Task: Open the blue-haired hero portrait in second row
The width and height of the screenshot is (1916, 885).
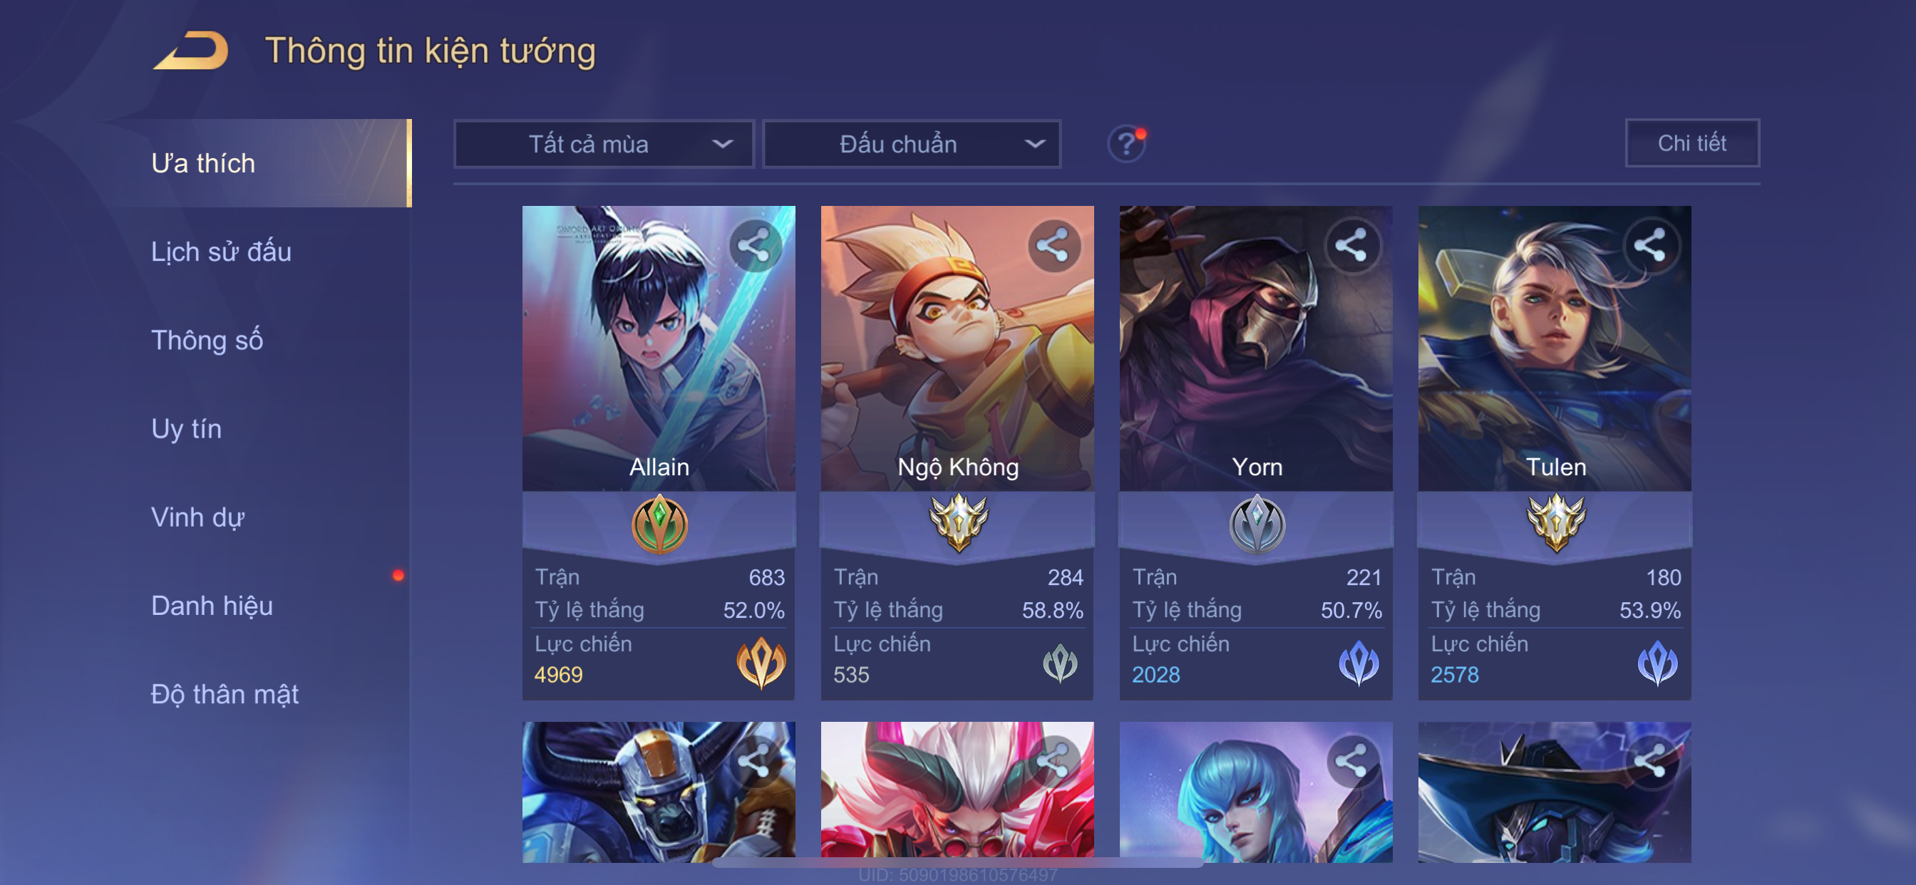Action: 1255,792
